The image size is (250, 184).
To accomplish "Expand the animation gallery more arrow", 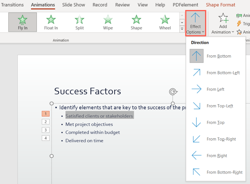I will click(182, 29).
